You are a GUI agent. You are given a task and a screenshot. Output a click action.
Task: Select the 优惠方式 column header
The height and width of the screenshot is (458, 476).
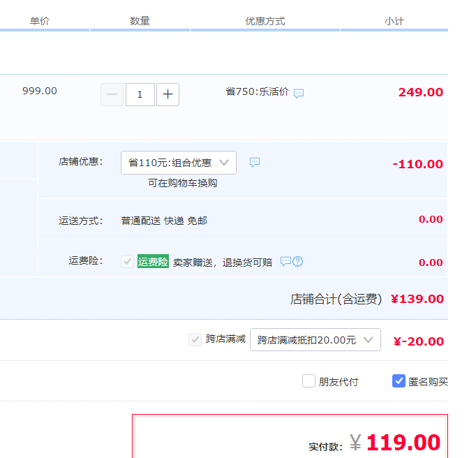pos(265,21)
